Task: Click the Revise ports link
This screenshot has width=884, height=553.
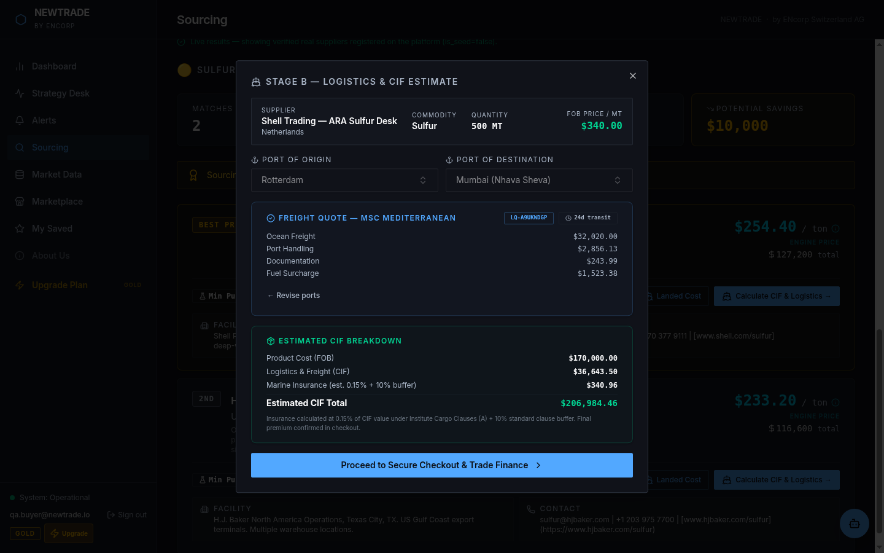Action: tap(293, 296)
